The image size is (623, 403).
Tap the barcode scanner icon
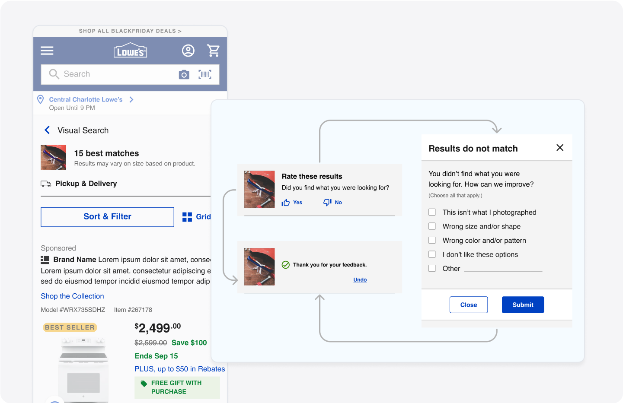point(205,75)
